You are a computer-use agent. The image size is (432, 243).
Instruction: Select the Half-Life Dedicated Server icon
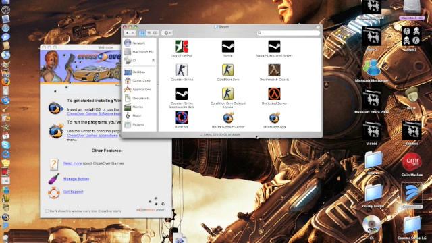[x=274, y=94]
